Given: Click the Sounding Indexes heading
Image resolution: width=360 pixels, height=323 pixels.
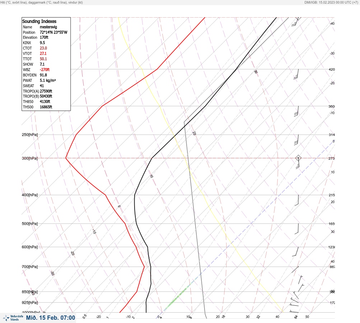Looking at the screenshot, I should point(39,21).
